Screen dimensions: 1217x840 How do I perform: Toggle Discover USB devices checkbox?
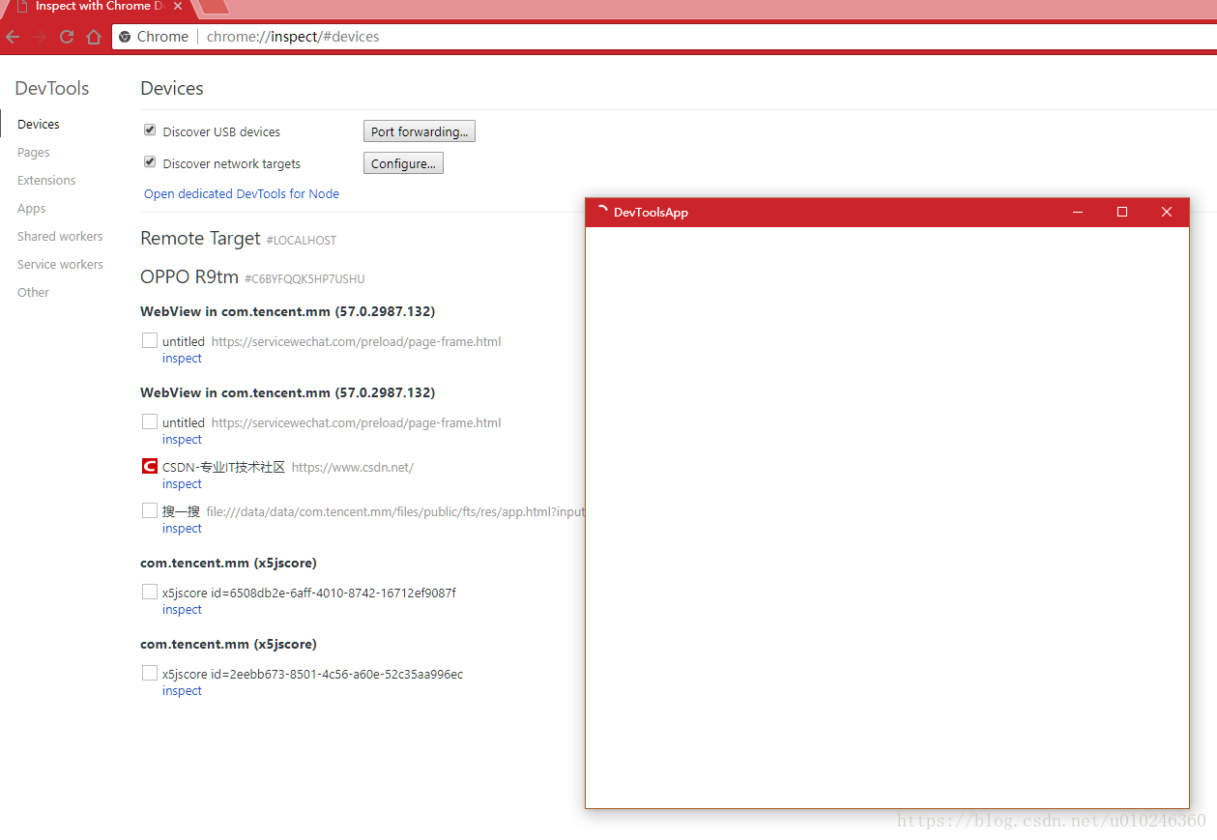point(150,130)
